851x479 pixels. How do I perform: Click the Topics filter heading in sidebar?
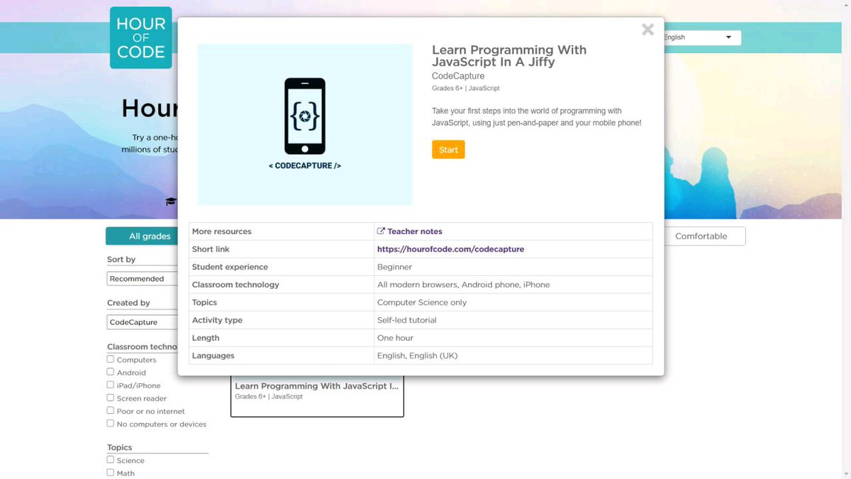pyautogui.click(x=120, y=447)
